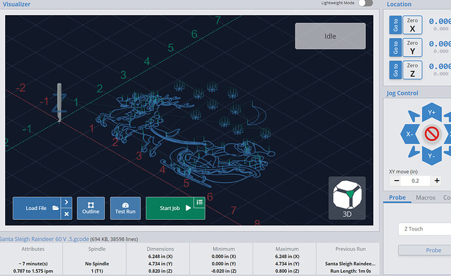The width and height of the screenshot is (451, 276).
Task: Switch to the Probe tab
Action: pyautogui.click(x=397, y=198)
